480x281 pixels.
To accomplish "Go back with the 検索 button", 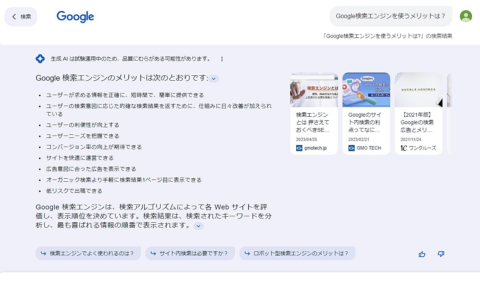I will click(21, 17).
